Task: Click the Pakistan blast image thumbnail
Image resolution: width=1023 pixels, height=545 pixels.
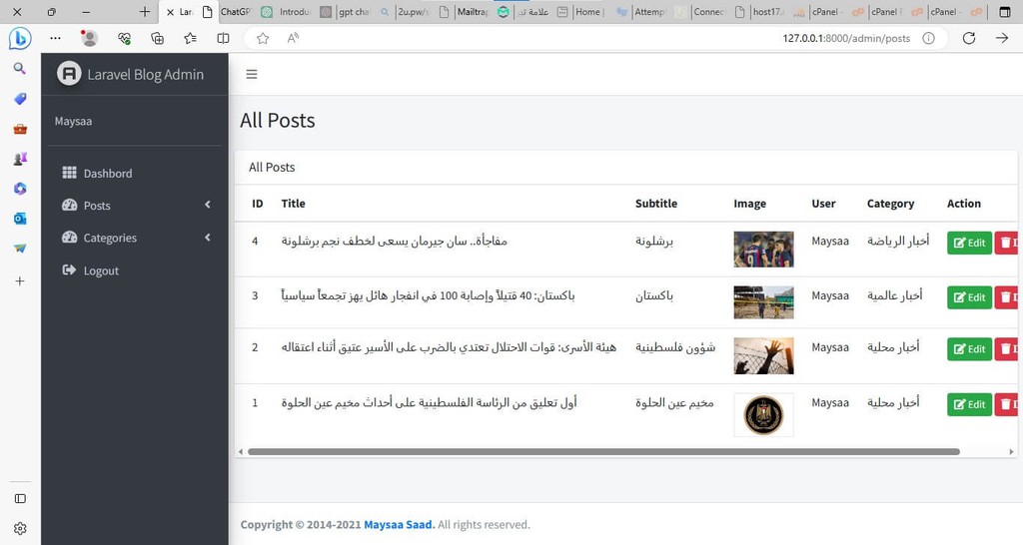Action: point(763,301)
